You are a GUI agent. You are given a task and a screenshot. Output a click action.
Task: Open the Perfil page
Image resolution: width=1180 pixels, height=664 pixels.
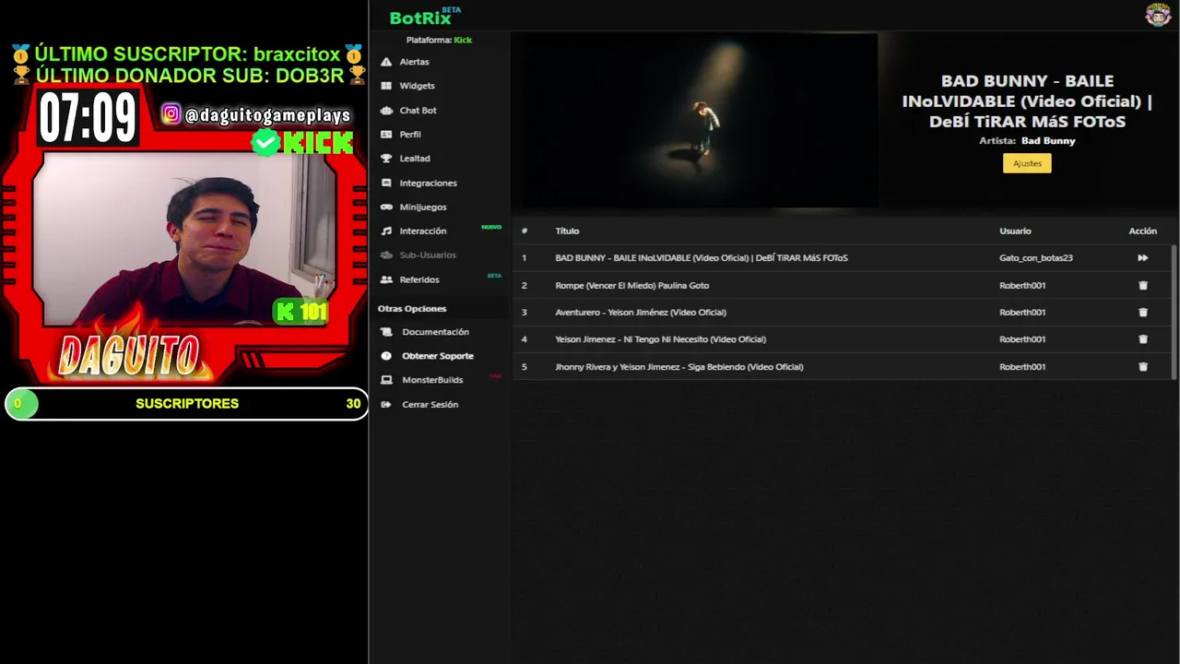(x=410, y=135)
